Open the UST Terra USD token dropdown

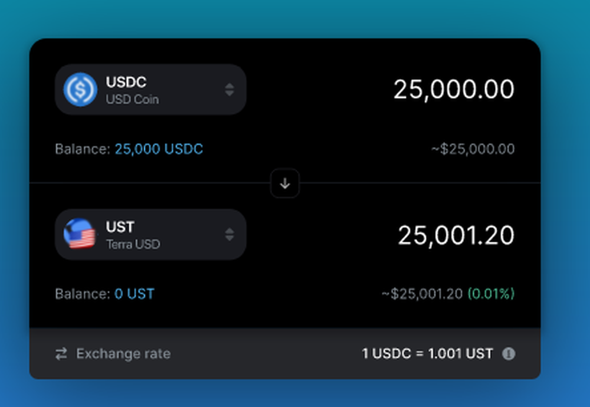[x=150, y=234]
